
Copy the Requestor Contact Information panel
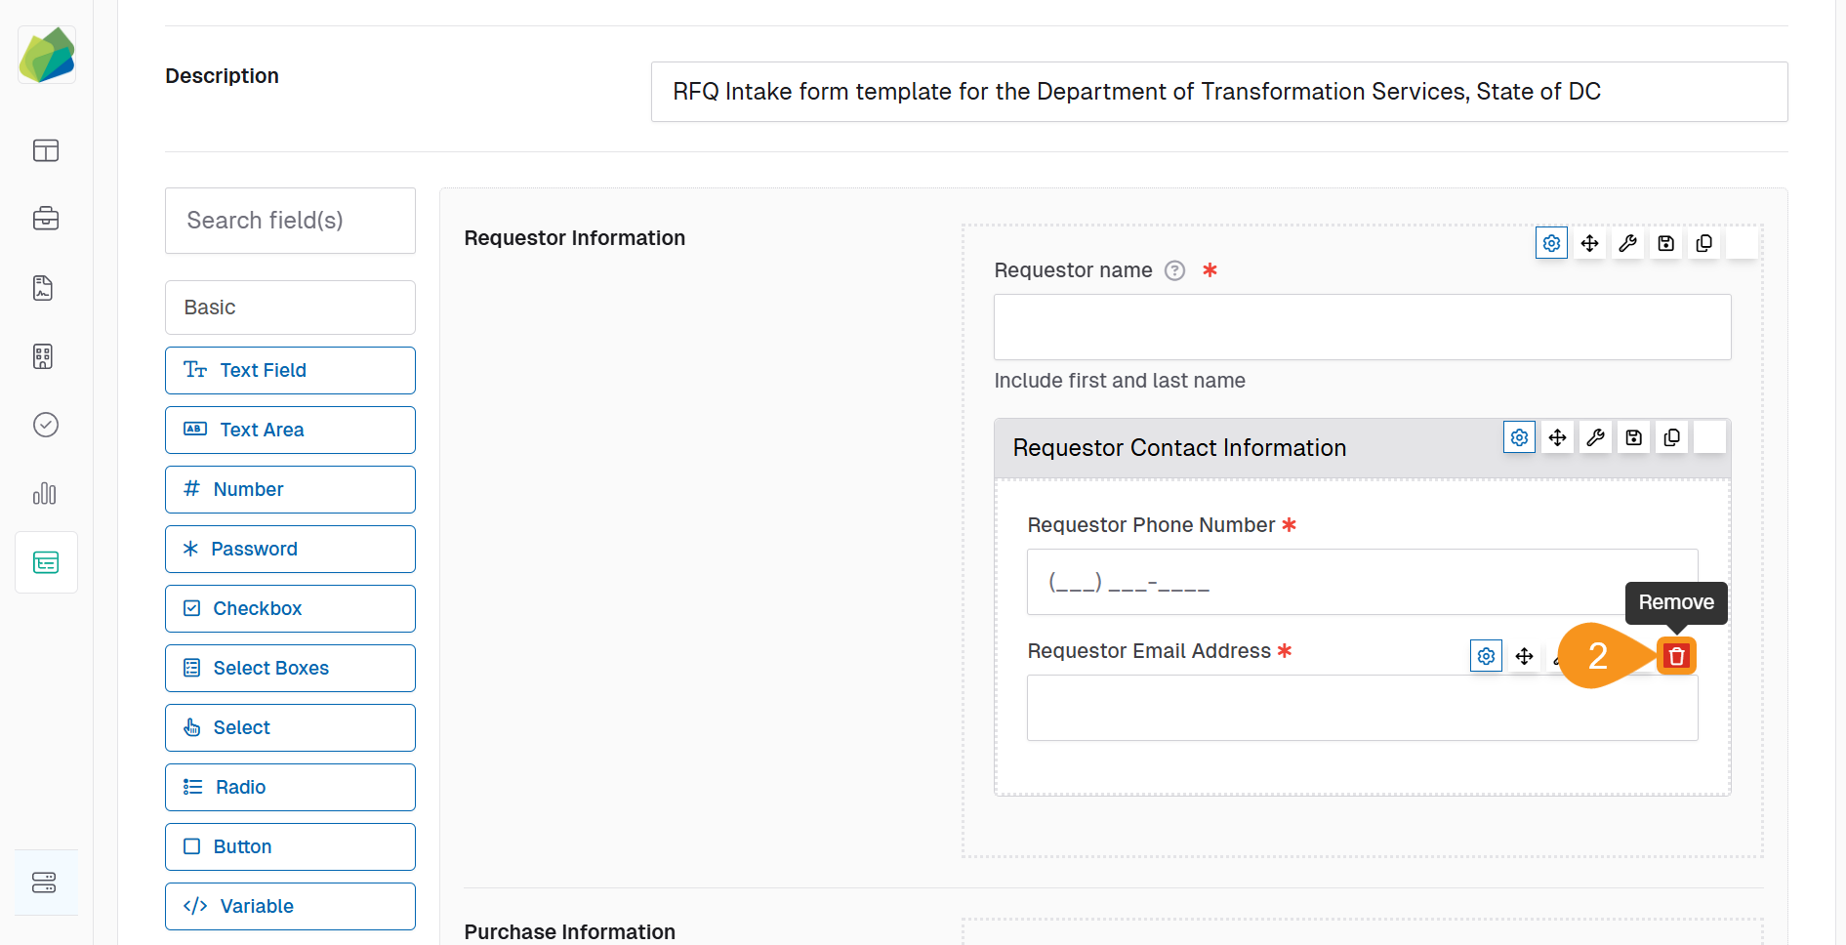point(1671,436)
